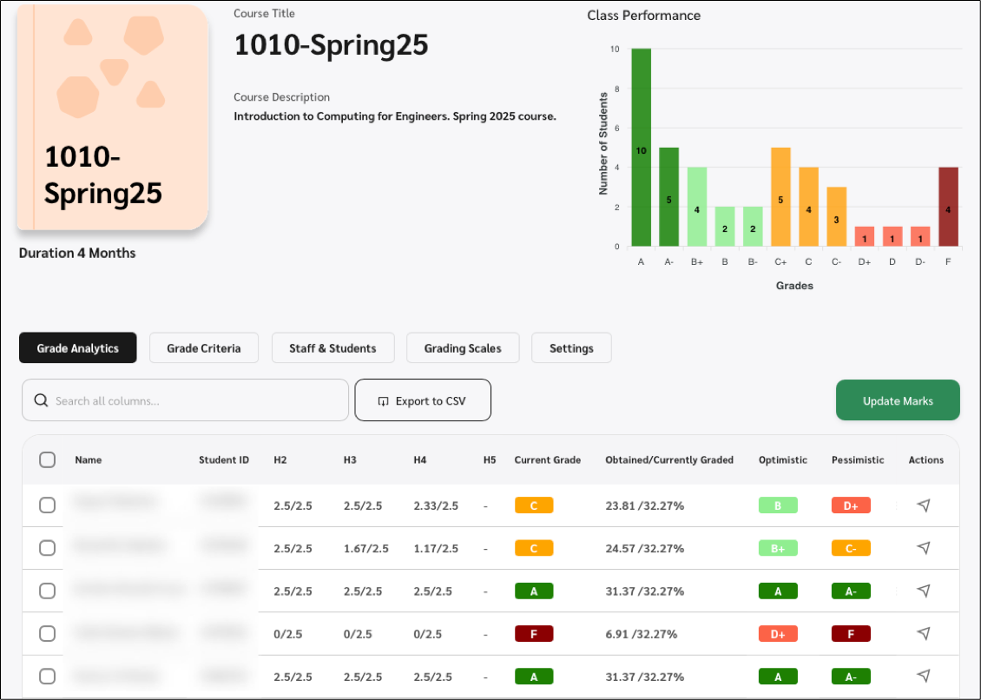This screenshot has width=981, height=700.
Task: Click send icon for student with 24.57 marks
Action: coord(924,548)
